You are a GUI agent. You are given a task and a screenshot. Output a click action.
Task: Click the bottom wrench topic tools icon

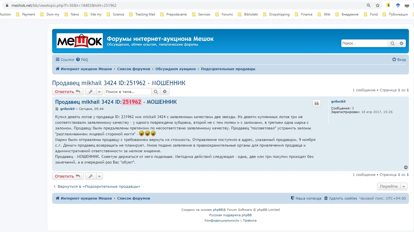click(91, 176)
